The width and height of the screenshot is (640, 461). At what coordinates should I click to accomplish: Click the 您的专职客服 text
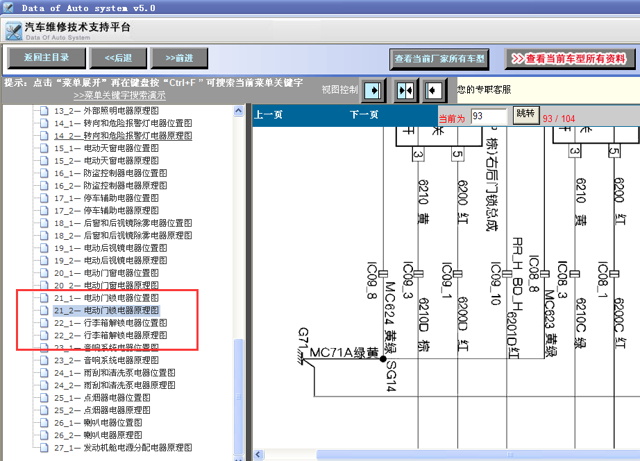pos(484,89)
